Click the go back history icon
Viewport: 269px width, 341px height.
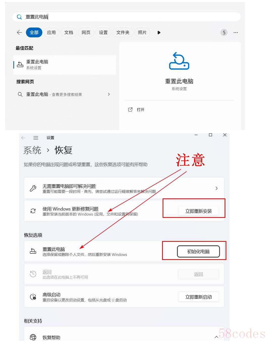(x=33, y=274)
